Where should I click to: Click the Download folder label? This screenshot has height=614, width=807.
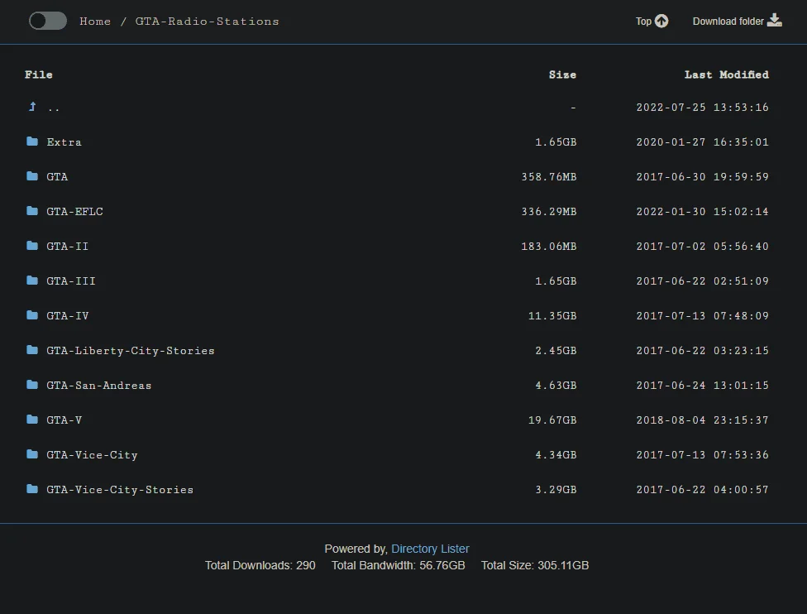point(728,22)
